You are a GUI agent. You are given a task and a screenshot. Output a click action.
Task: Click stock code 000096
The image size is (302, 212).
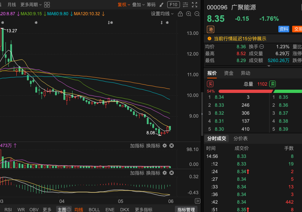217,8
